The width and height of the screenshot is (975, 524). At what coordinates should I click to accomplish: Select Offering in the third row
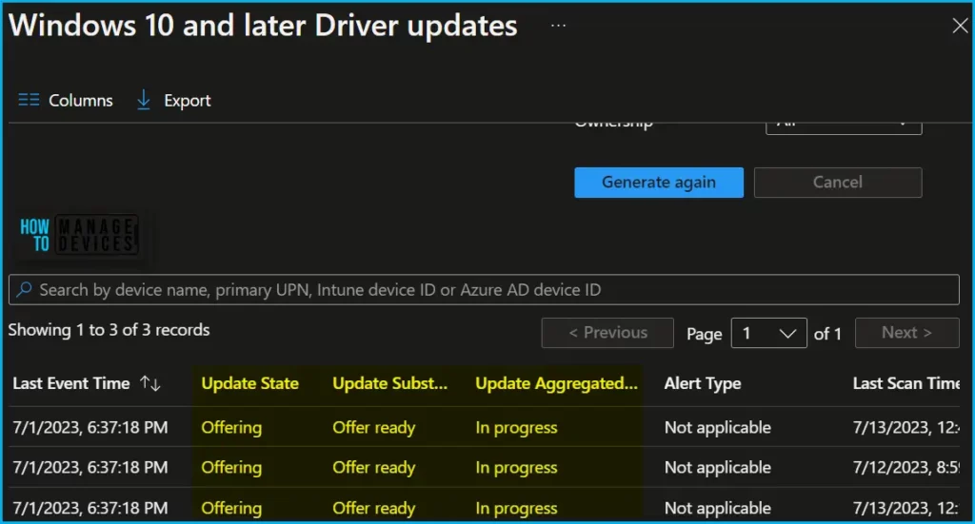click(231, 508)
